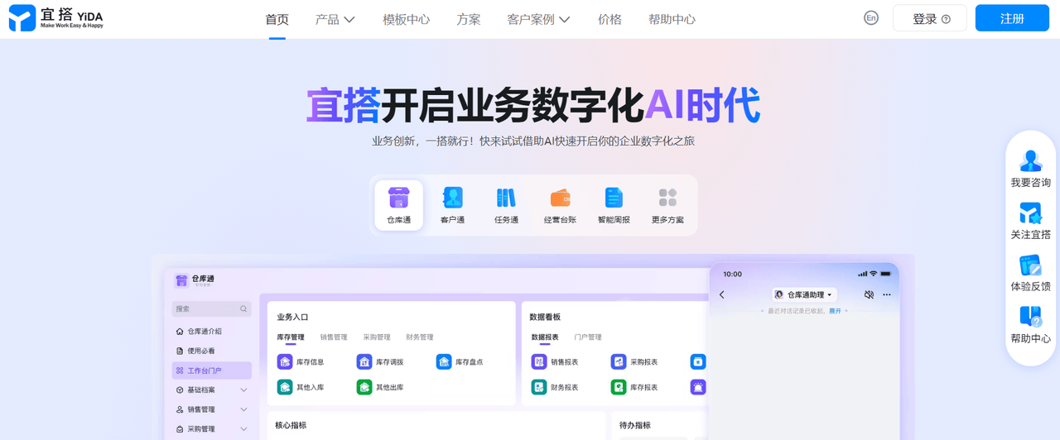Viewport: 1060px width, 440px height.
Task: Expand the 客户案例 dropdown menu
Action: click(x=538, y=19)
